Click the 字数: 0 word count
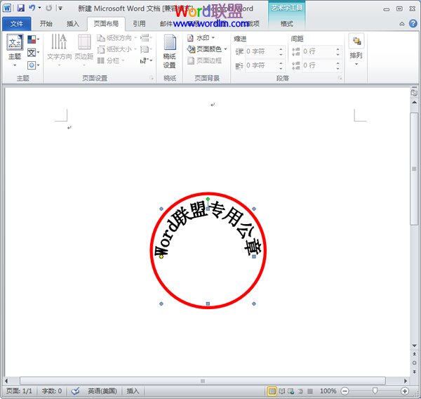Image resolution: width=421 pixels, height=399 pixels. pyautogui.click(x=52, y=391)
